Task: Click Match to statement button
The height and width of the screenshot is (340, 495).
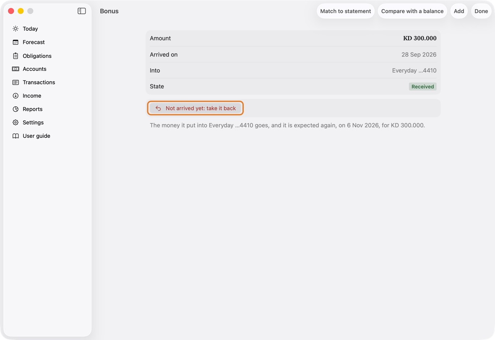Action: [345, 11]
